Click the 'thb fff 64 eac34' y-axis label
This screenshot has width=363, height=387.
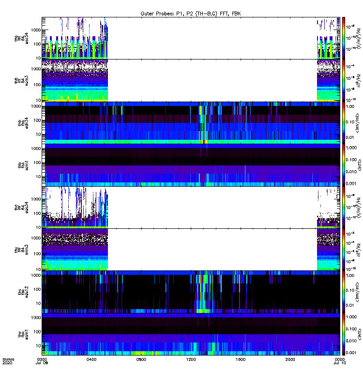21,38
